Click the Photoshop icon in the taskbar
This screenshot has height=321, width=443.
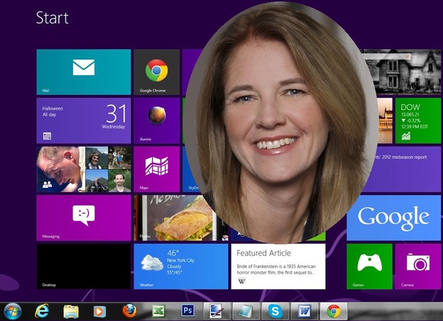[188, 310]
